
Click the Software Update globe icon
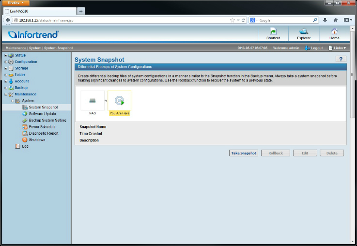pyautogui.click(x=25, y=114)
